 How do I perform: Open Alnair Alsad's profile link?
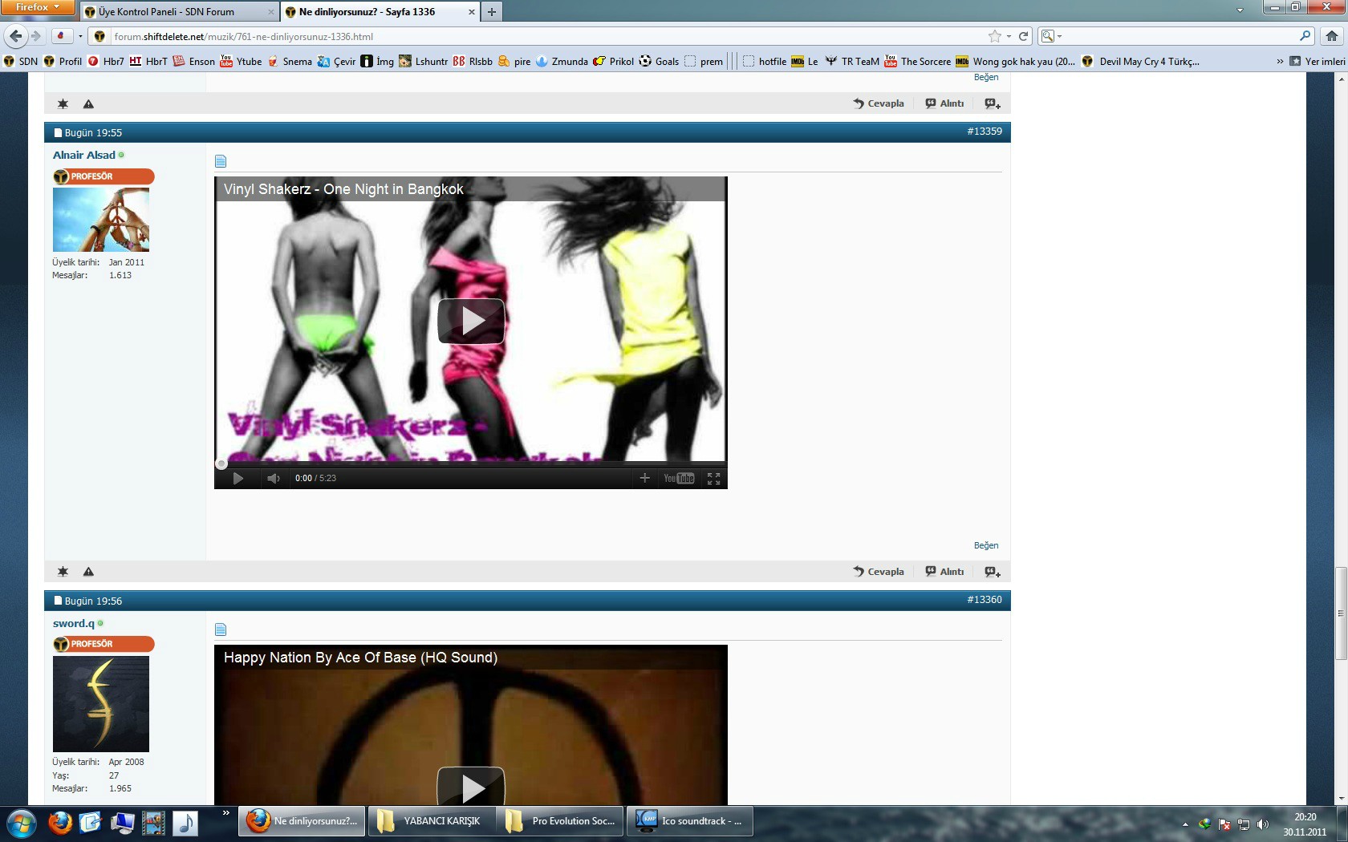[x=84, y=155]
